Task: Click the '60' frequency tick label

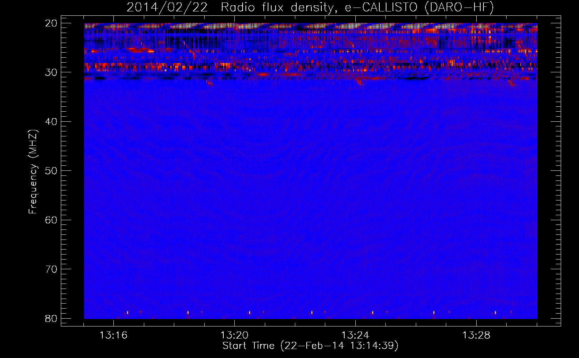Action: [x=51, y=220]
